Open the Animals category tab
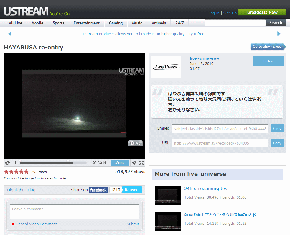Viewport: 290px width, 235px height. point(159,23)
